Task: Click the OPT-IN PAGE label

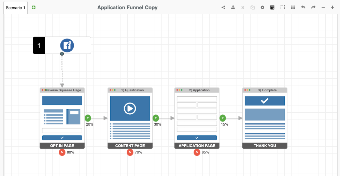Action: click(x=62, y=146)
